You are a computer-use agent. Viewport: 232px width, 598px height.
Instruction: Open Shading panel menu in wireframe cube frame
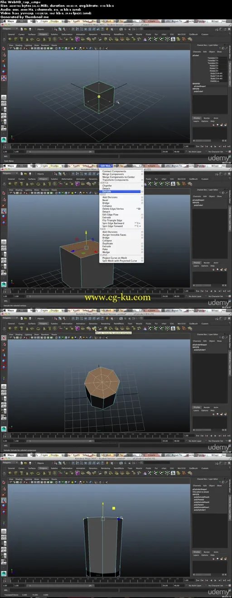tap(19, 45)
